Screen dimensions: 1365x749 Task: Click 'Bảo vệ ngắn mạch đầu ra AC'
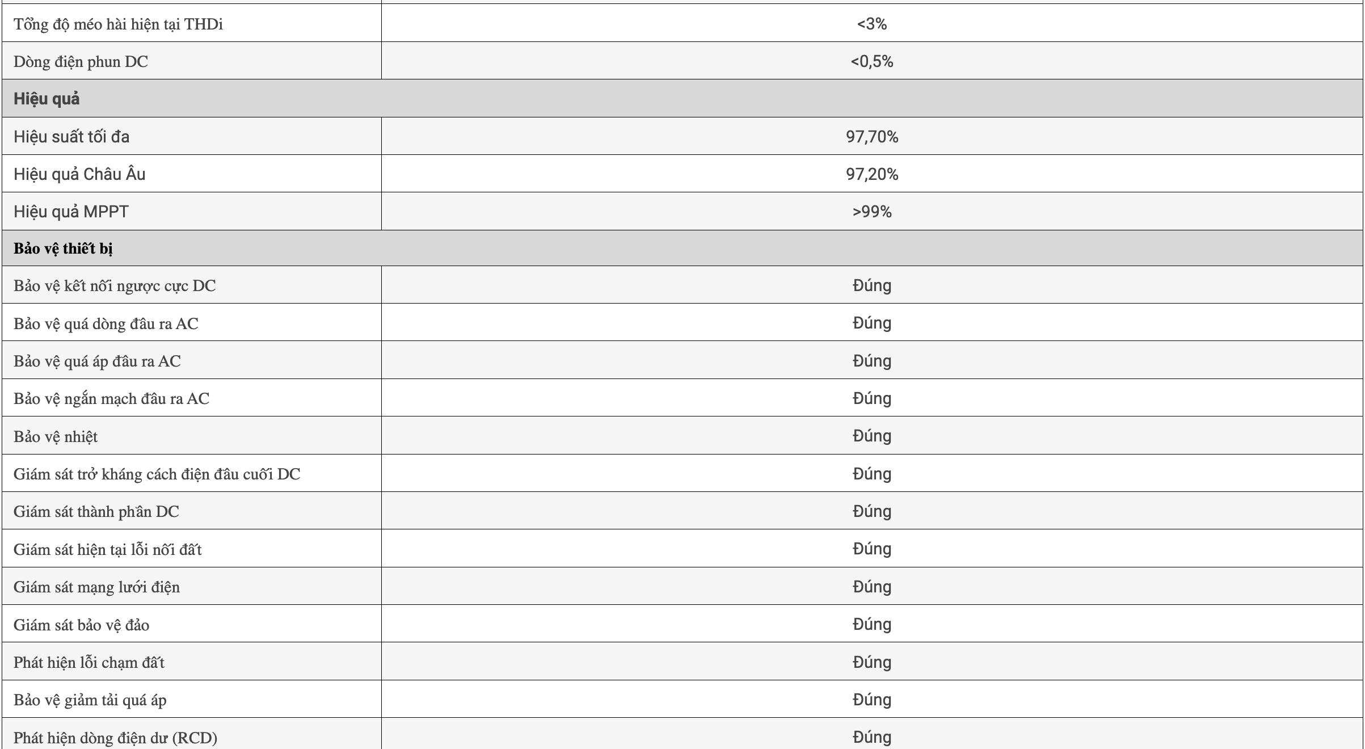click(x=111, y=398)
